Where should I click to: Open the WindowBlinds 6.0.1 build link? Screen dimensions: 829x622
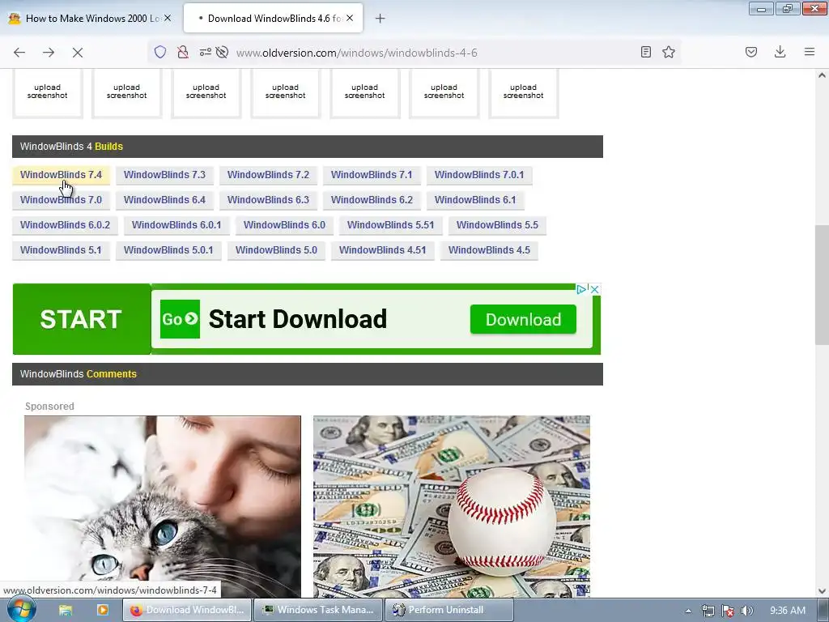(x=176, y=225)
